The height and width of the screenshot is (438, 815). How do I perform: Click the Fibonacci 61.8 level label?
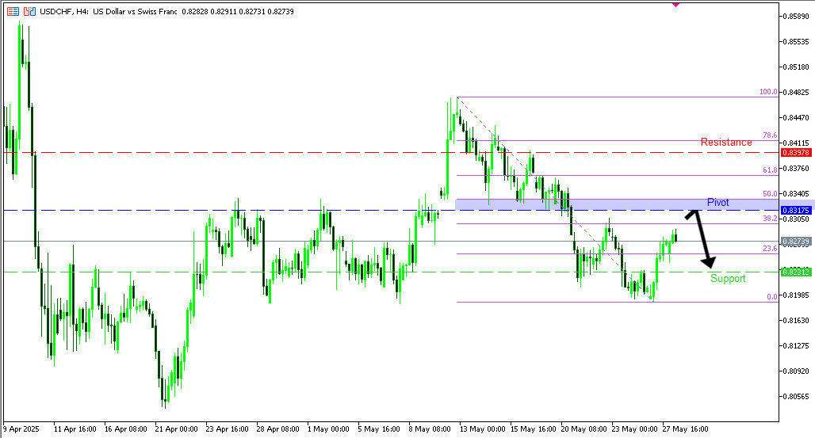tap(769, 170)
